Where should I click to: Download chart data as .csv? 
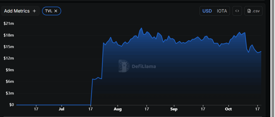(x=253, y=11)
